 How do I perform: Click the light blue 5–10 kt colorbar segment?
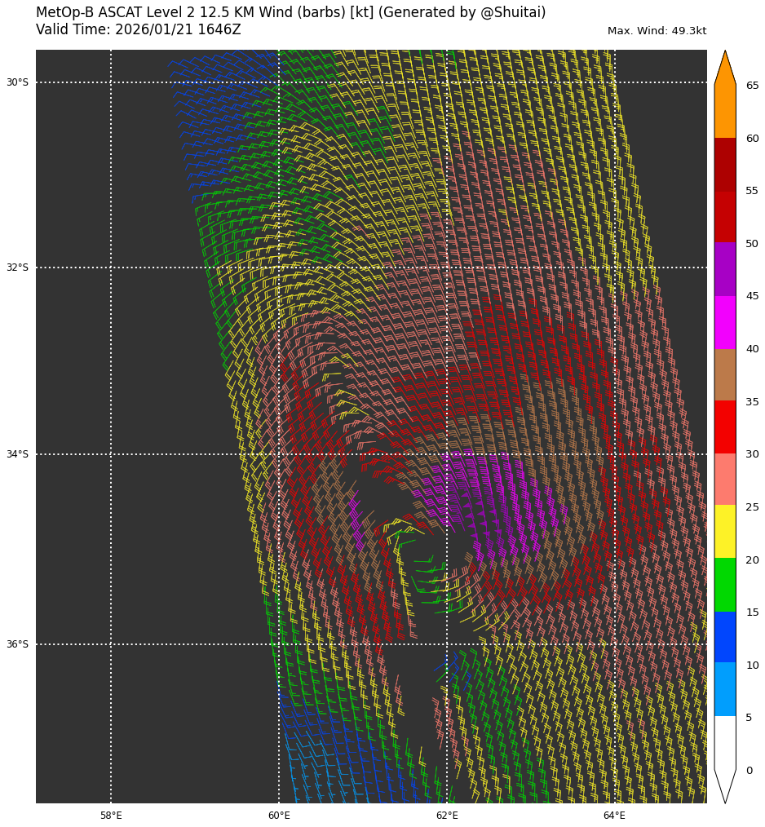click(x=724, y=689)
